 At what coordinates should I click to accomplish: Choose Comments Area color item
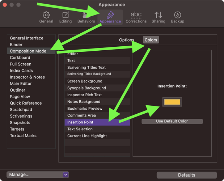coord(97,115)
